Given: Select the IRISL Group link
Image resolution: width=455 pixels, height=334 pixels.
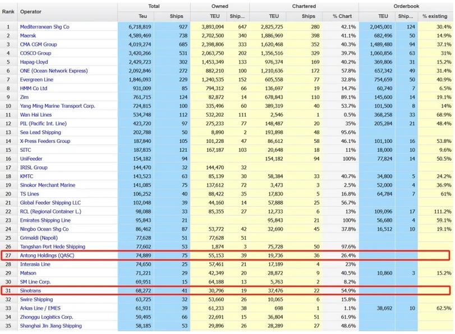Looking at the screenshot, I should pyautogui.click(x=33, y=168).
